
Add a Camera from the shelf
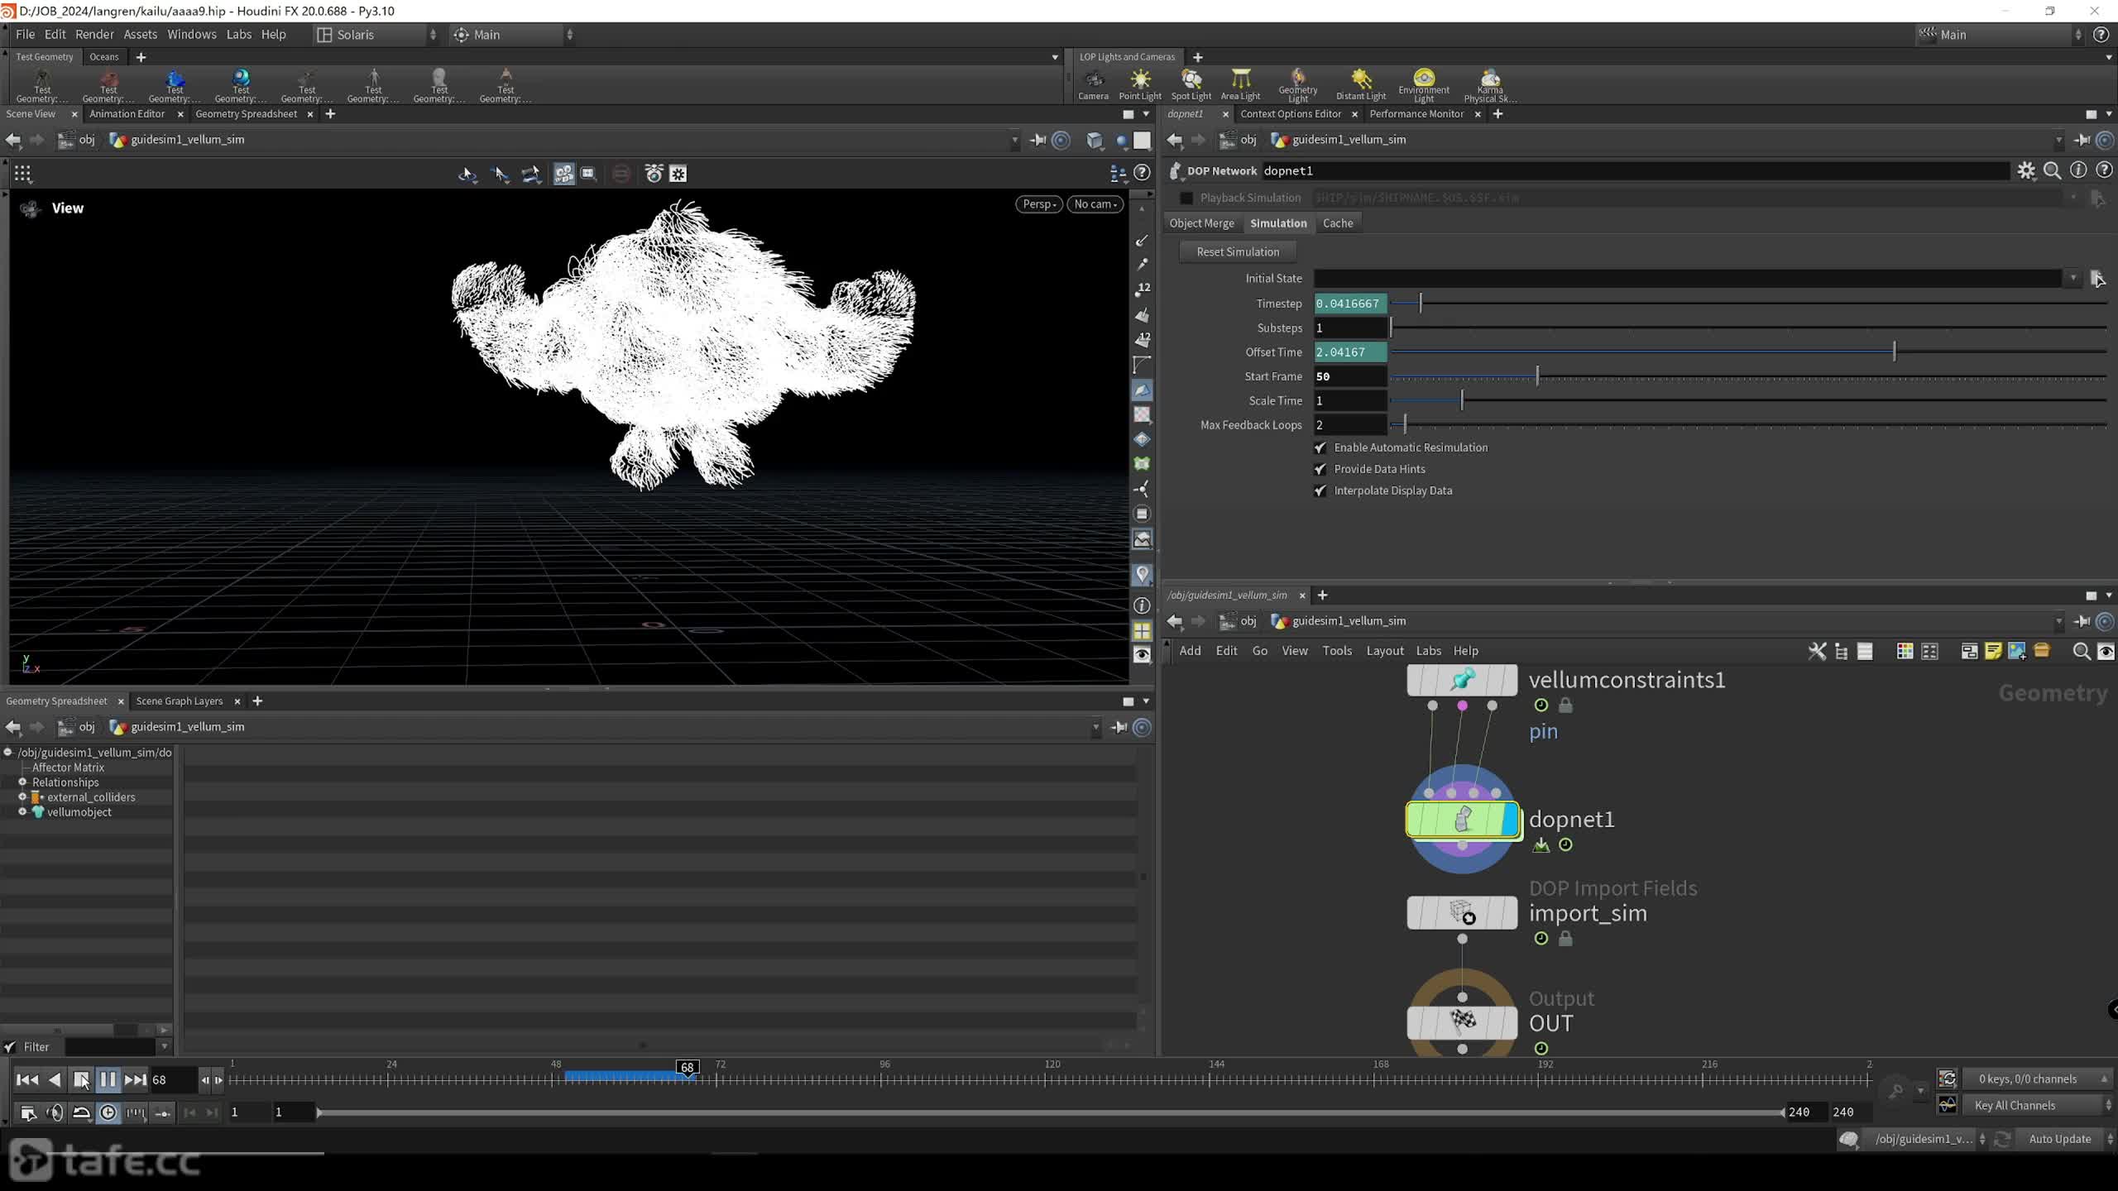1093,85
